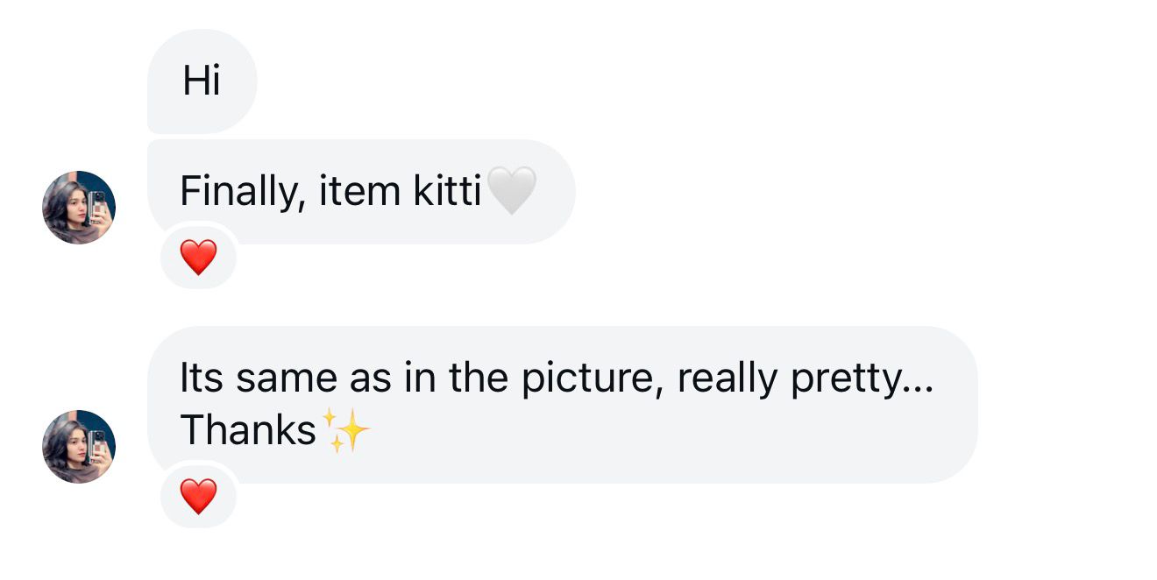This screenshot has height=580, width=1157.
Task: Open the profile avatar beside the Thanks message
Action: pos(79,444)
